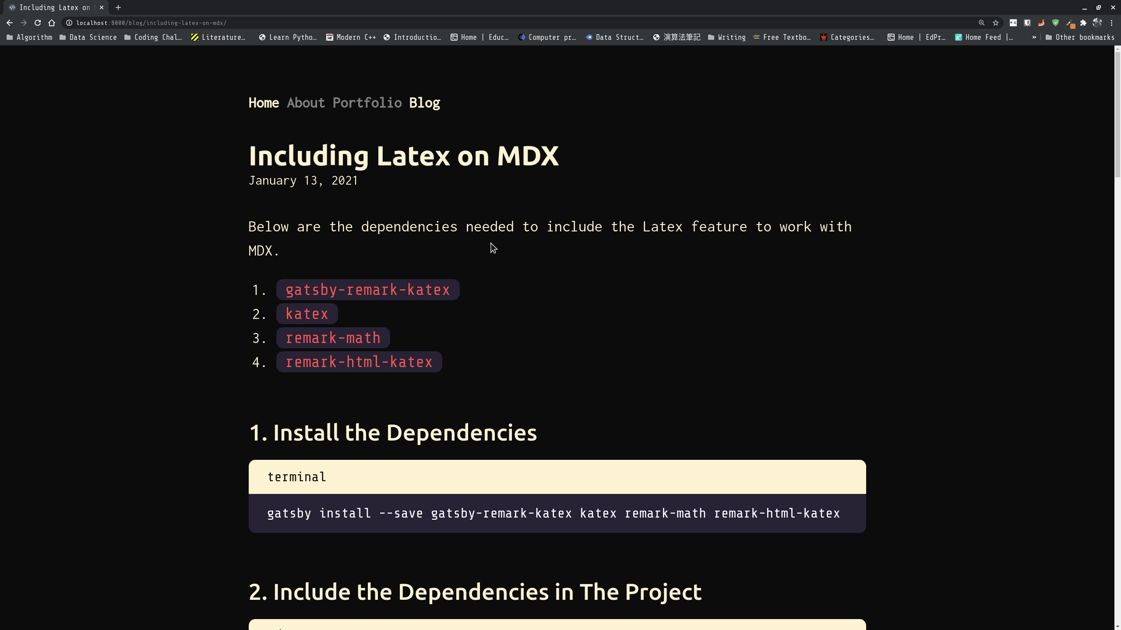This screenshot has width=1121, height=630.
Task: Click the gatsby-remark-katex code item
Action: point(368,290)
